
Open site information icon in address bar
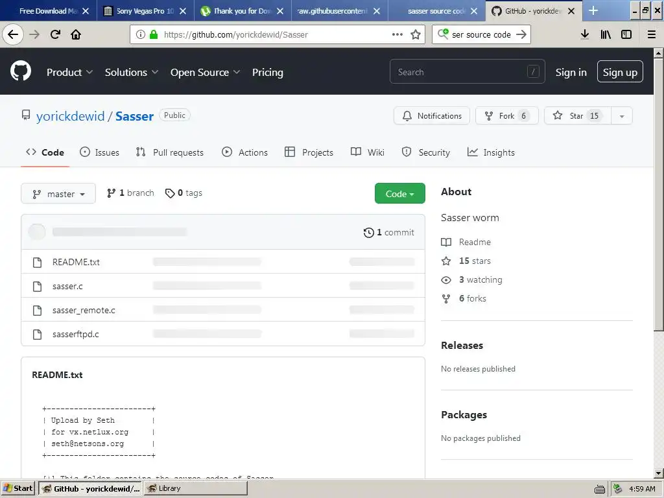pyautogui.click(x=141, y=34)
